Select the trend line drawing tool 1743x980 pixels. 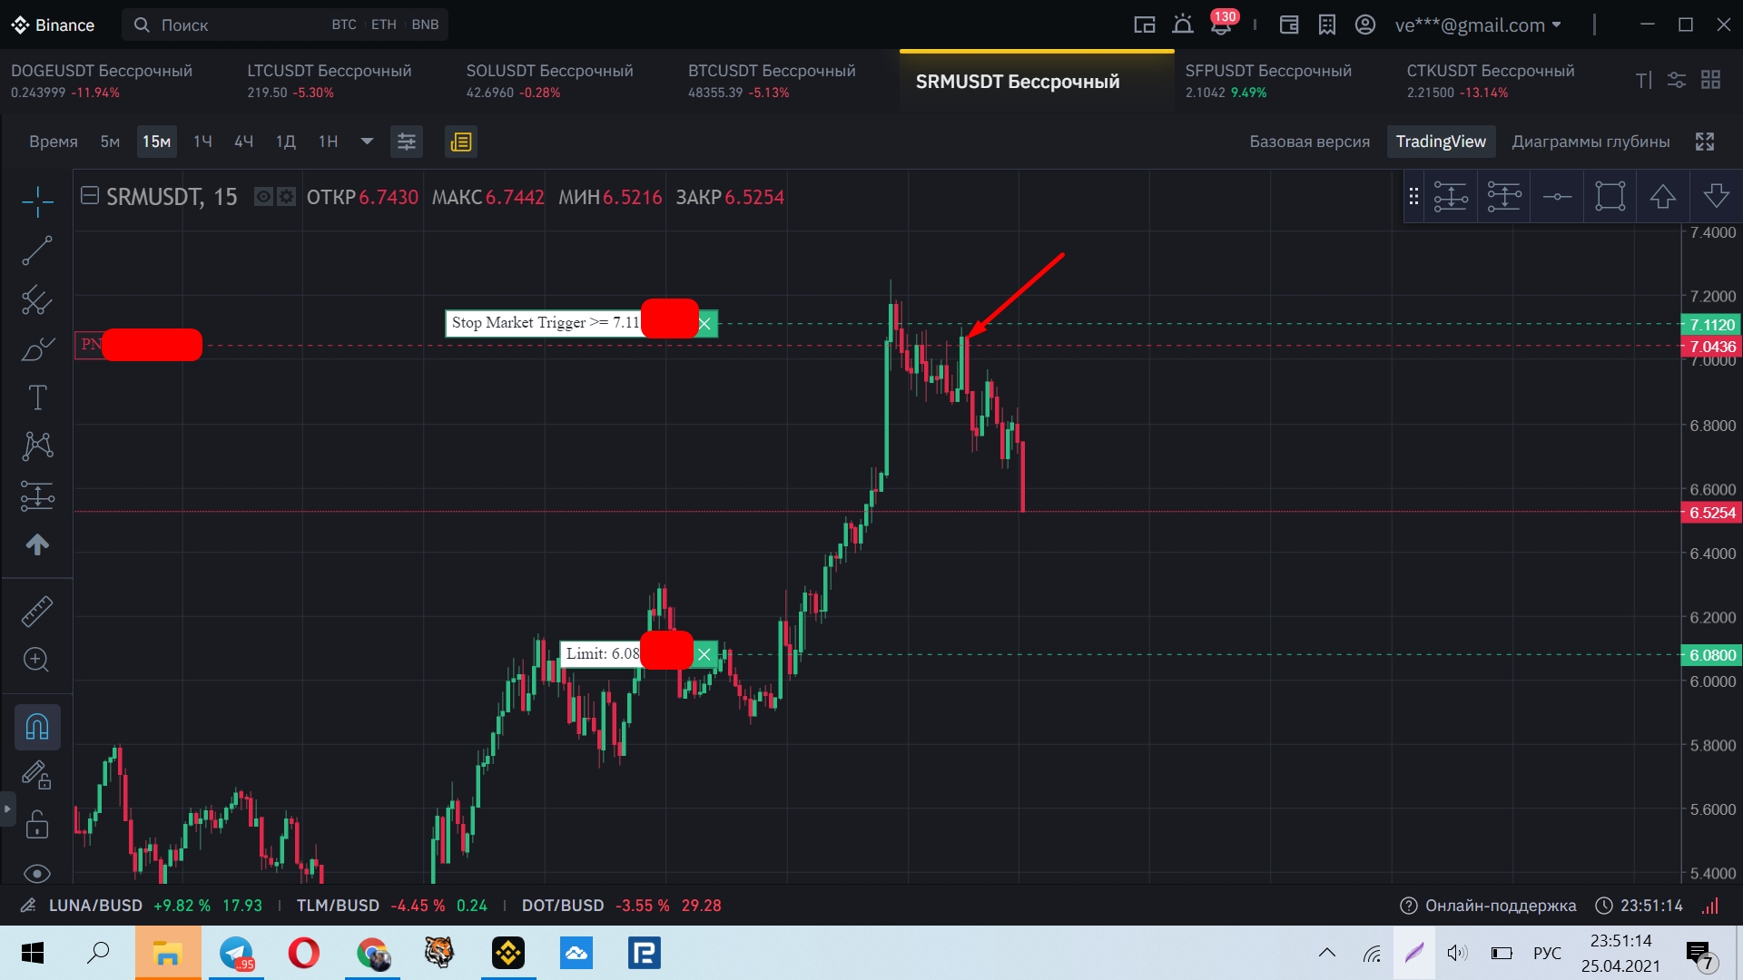[x=37, y=250]
